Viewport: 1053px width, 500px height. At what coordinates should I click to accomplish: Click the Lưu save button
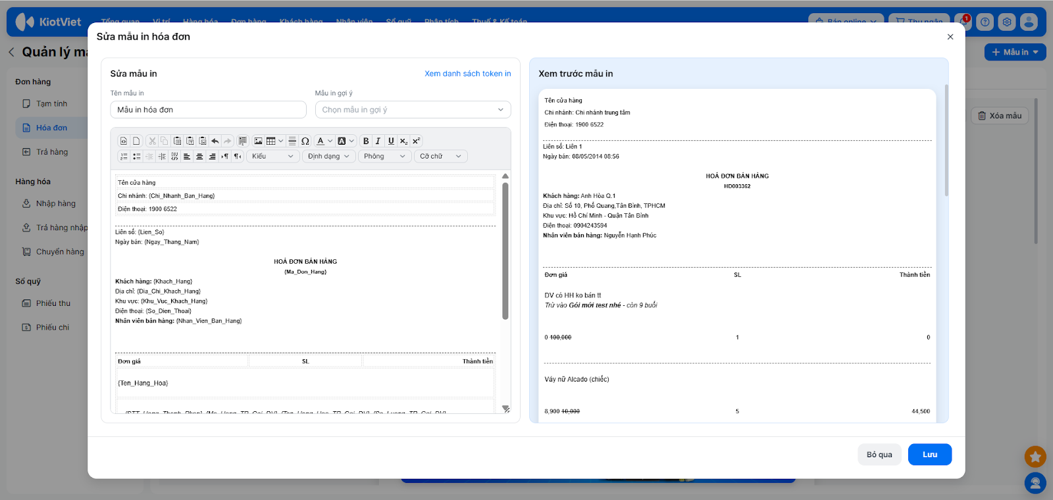(930, 455)
